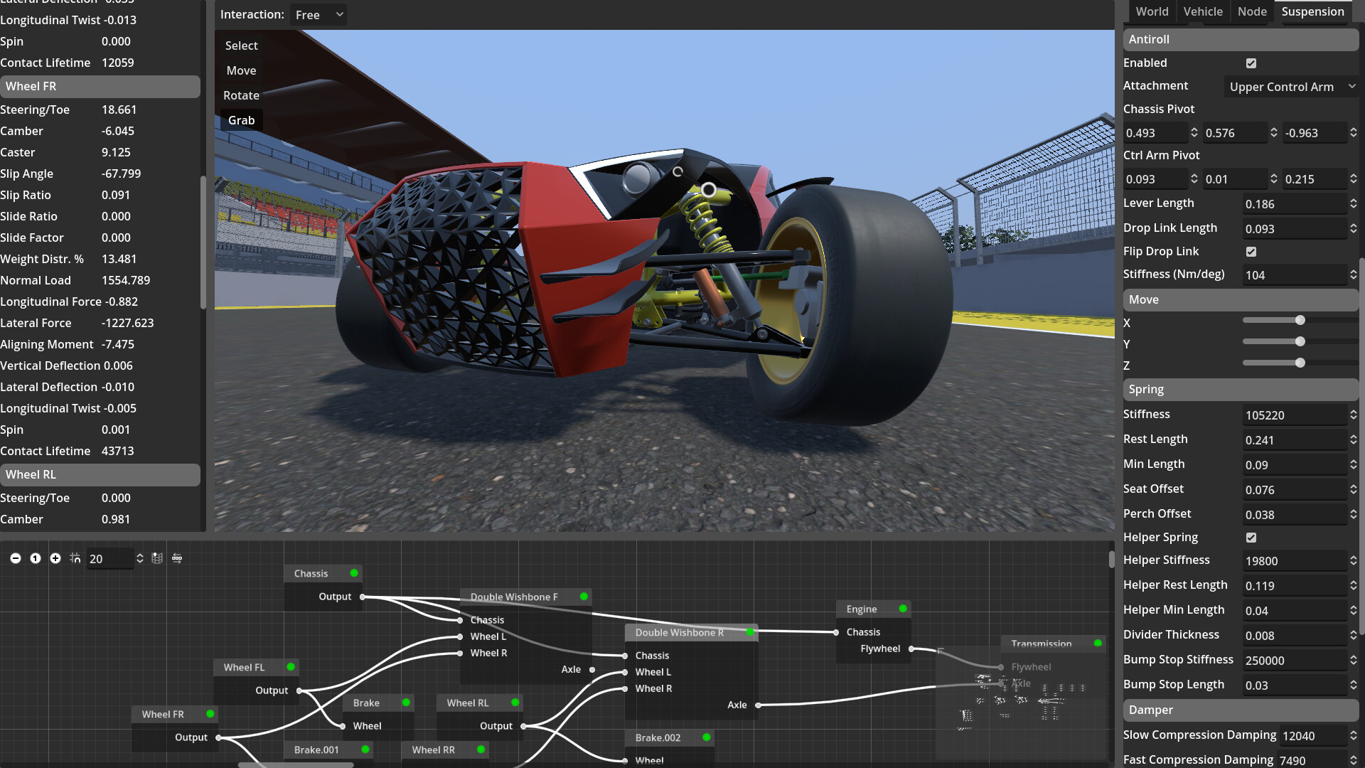The width and height of the screenshot is (1365, 768).
Task: Toggle the Helper Spring checkbox off
Action: pos(1251,538)
